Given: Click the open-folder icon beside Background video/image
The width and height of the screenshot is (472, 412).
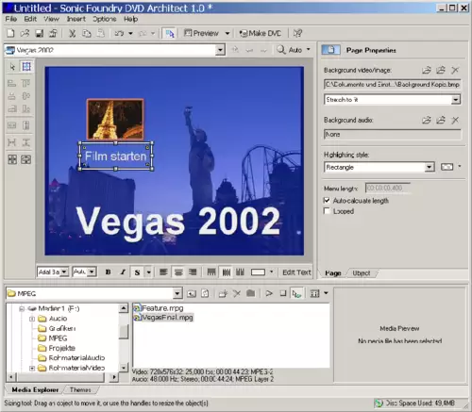Looking at the screenshot, I should (427, 70).
